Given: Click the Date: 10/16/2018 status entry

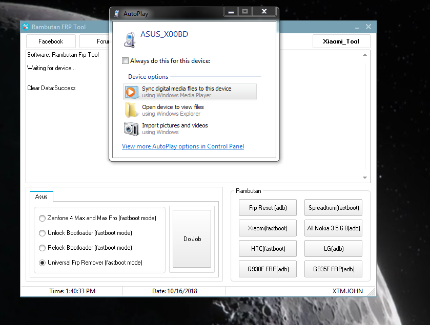Looking at the screenshot, I should pos(175,291).
